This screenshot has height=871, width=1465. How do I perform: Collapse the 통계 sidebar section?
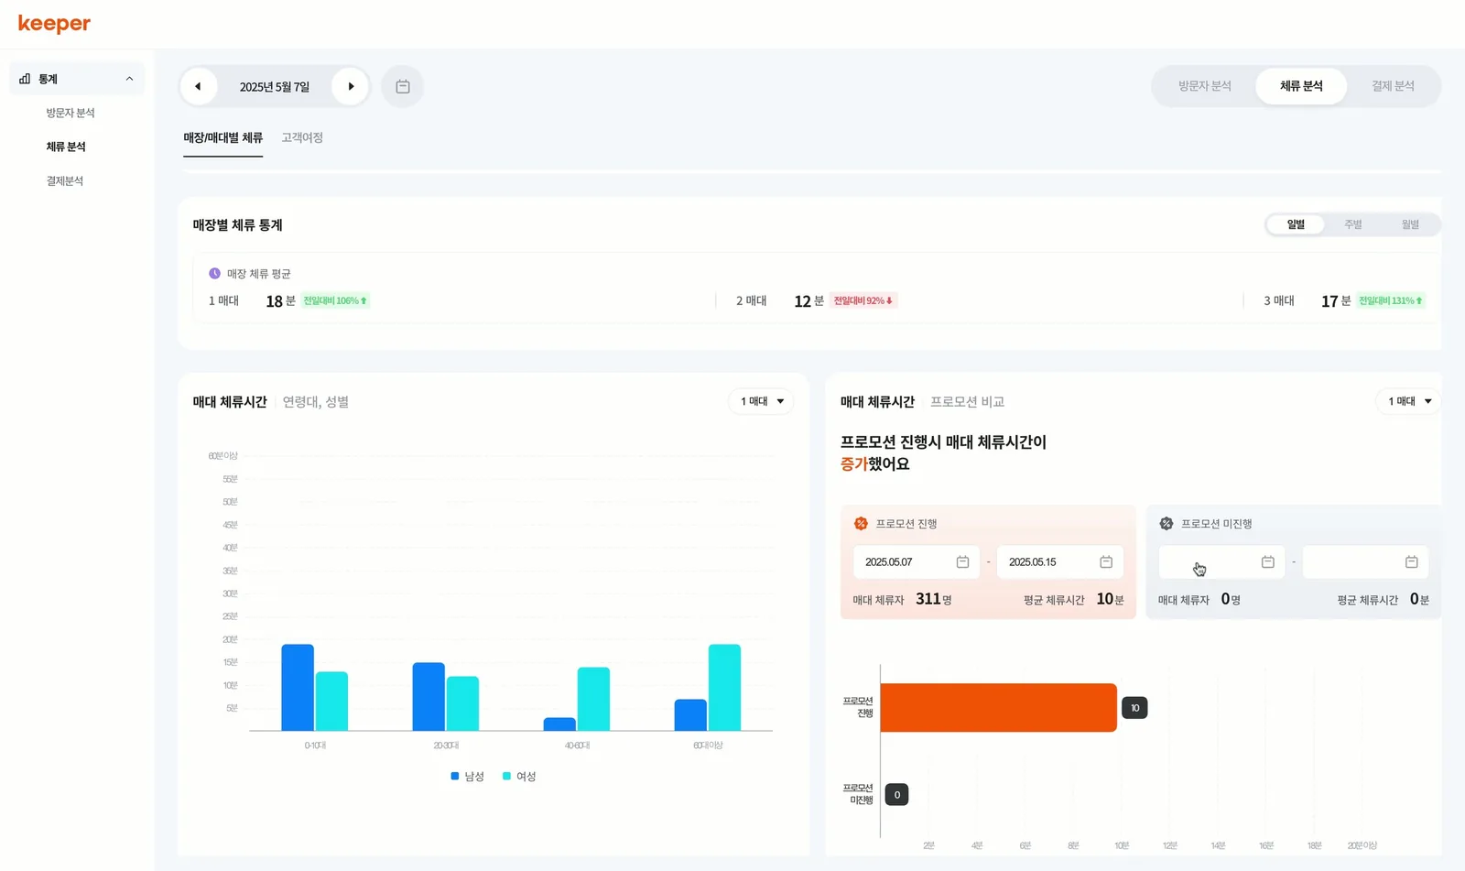(x=129, y=79)
